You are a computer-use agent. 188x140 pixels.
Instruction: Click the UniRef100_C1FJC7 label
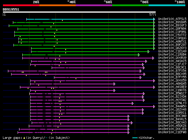coord(172,64)
